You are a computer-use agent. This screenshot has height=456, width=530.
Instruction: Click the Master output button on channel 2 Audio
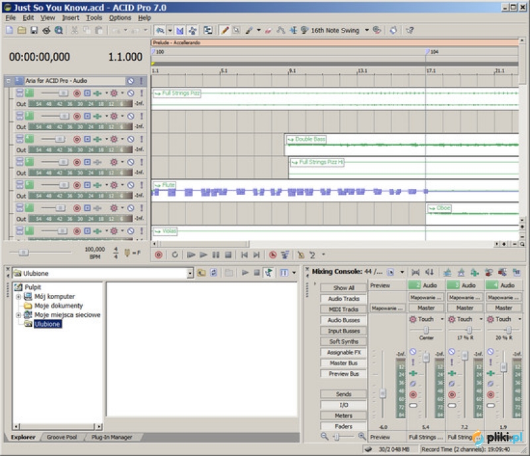pos(426,308)
